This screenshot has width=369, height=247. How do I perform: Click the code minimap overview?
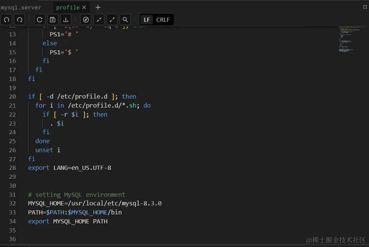click(x=352, y=39)
